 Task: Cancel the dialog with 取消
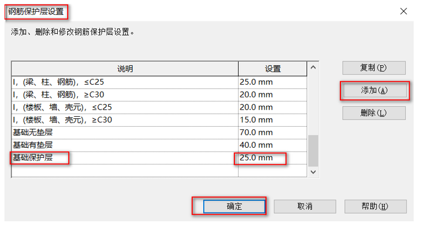[x=304, y=206]
